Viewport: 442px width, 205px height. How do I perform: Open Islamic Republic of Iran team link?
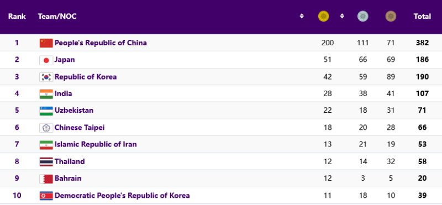pos(96,144)
